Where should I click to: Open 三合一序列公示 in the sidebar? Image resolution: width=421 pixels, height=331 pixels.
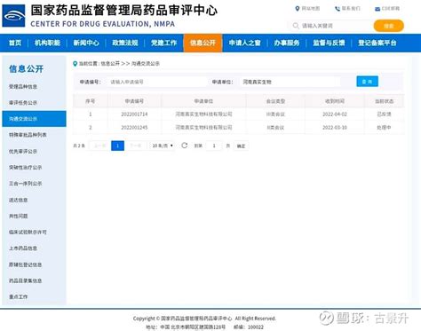25,184
